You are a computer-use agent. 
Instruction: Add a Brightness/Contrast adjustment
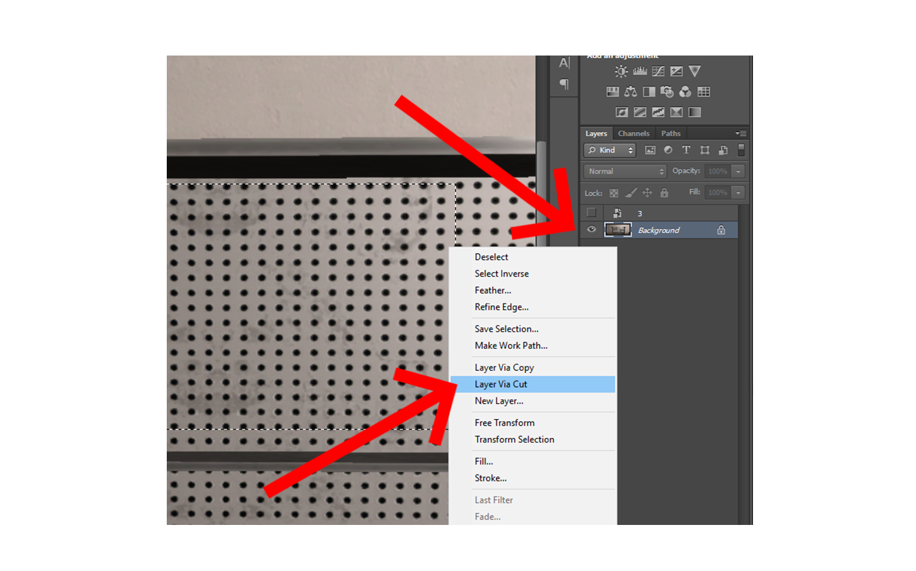[622, 71]
